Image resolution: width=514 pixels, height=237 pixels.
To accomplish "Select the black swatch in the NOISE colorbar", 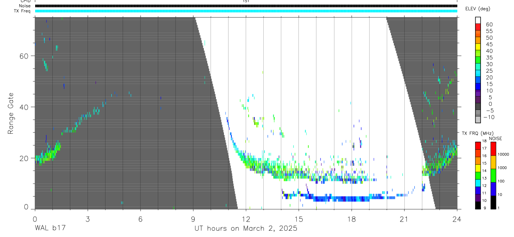I will click(x=493, y=202).
